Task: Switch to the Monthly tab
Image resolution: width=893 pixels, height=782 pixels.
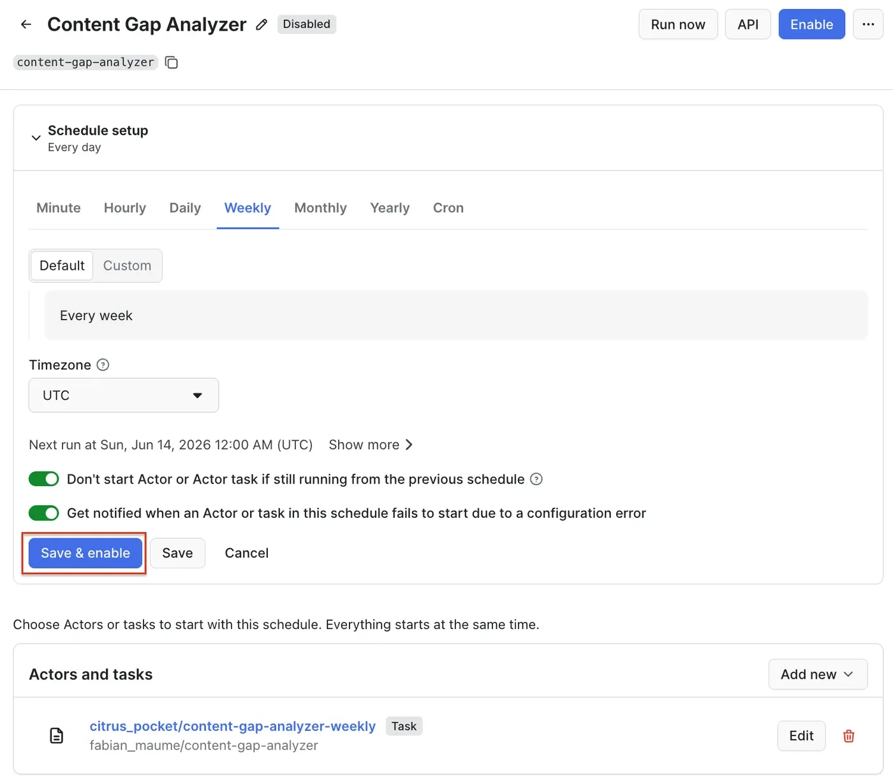Action: (x=320, y=208)
